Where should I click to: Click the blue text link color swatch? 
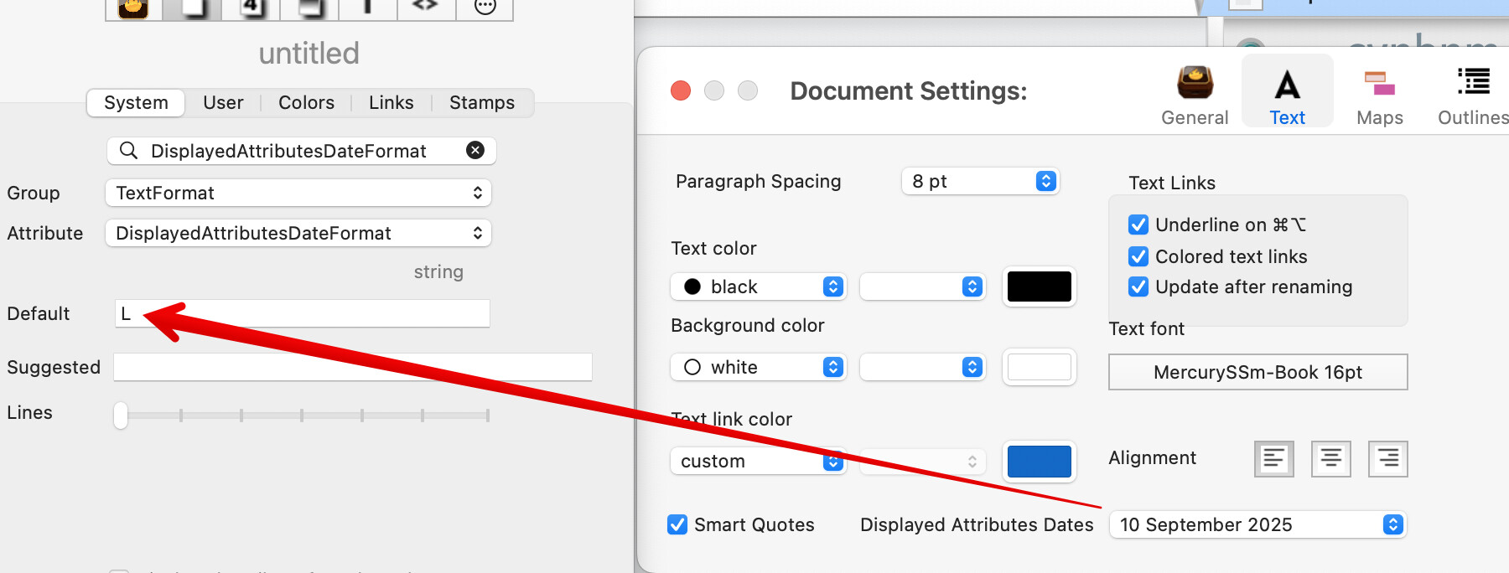coord(1039,462)
